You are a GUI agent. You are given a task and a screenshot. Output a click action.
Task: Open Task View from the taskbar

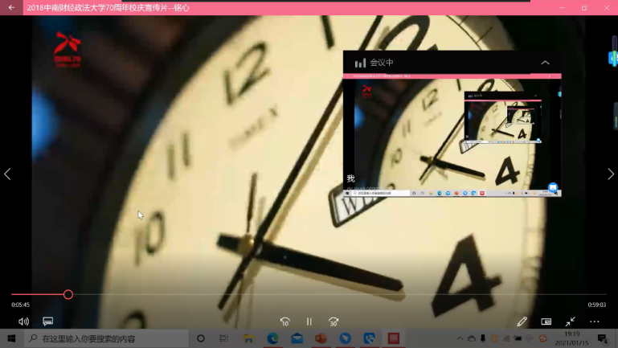224,338
